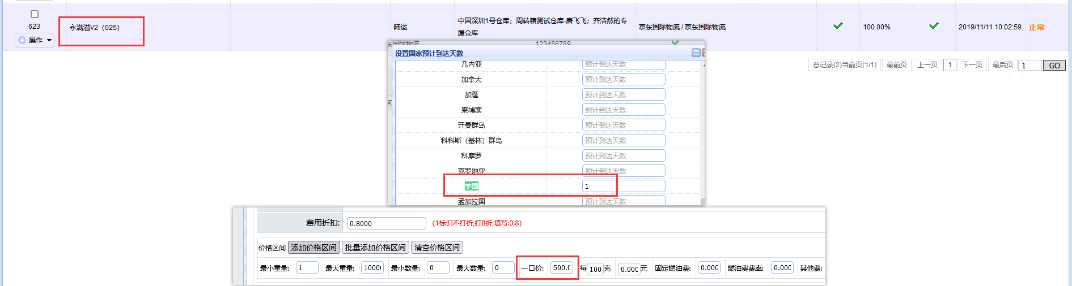1072x286 pixels.
Task: Click the 设置国家预计到达天数 dialog title
Action: point(429,53)
